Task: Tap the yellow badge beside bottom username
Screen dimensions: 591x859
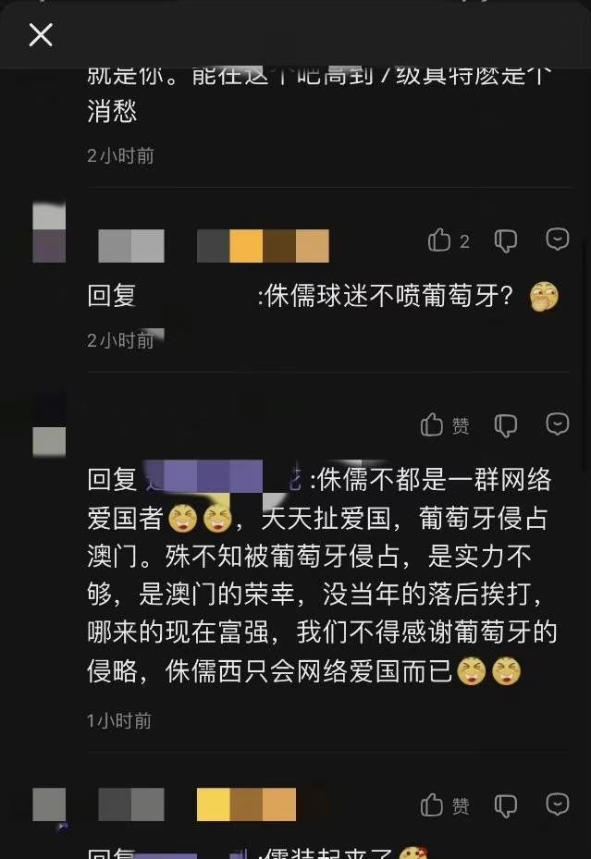Action: [246, 804]
